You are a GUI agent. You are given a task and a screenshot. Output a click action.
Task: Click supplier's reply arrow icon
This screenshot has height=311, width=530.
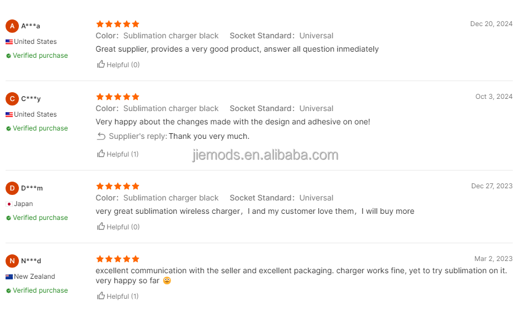point(101,136)
